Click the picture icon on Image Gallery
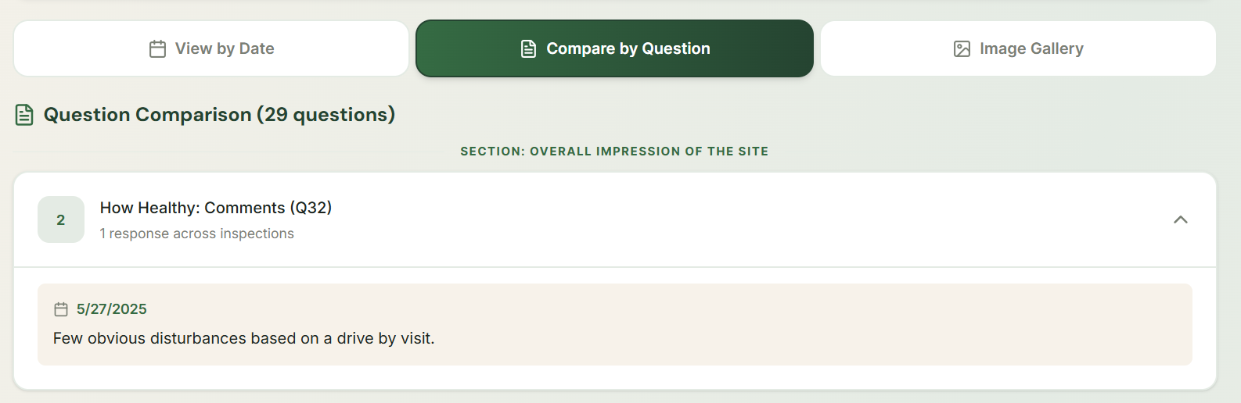 962,49
